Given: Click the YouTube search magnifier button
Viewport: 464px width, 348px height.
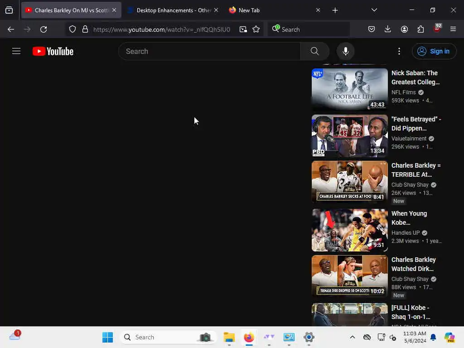Looking at the screenshot, I should 314,51.
